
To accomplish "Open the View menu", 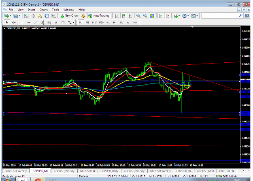I will click(x=20, y=10).
